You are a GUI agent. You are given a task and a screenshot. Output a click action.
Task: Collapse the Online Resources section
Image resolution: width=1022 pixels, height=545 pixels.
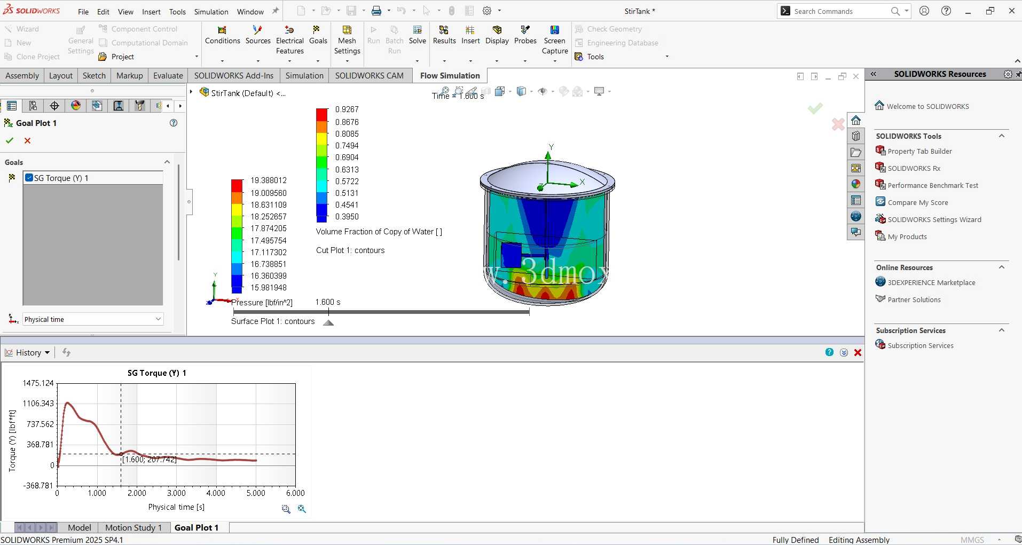[1002, 267]
